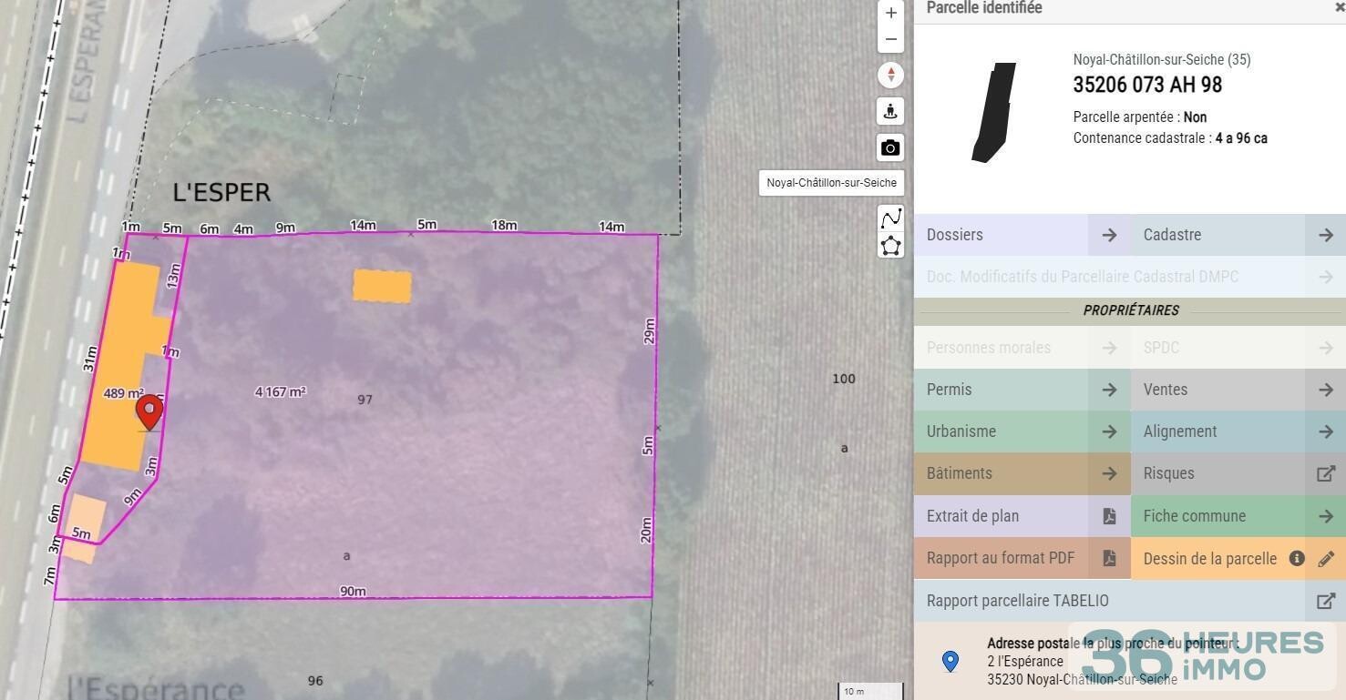Open the Bâtiments section

click(x=1022, y=473)
